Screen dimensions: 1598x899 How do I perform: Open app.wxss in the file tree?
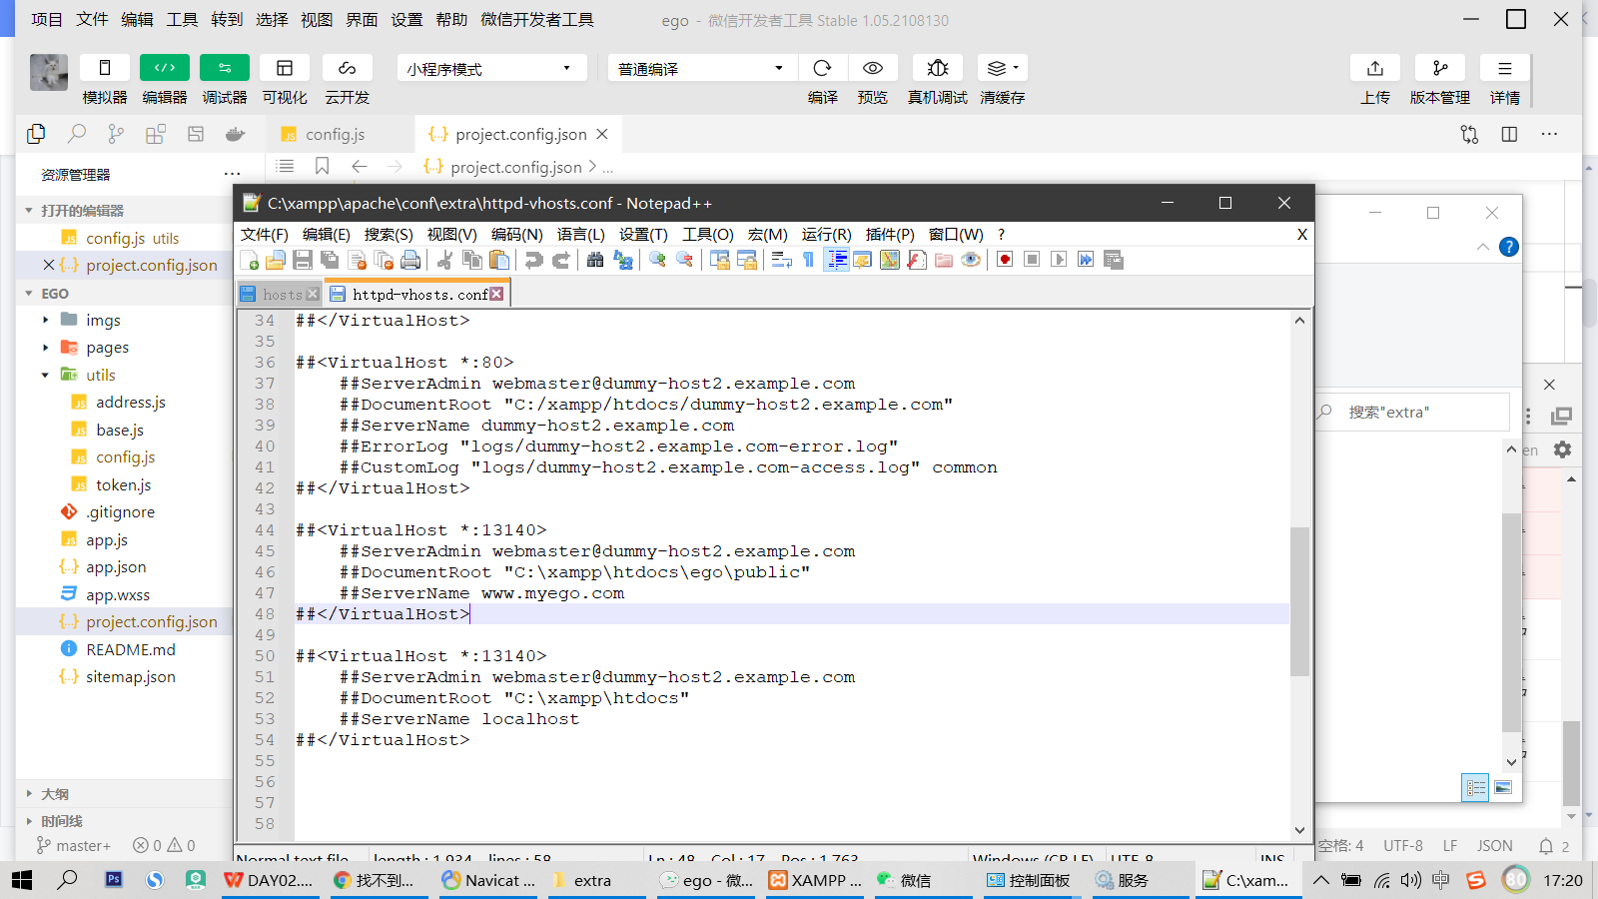click(117, 594)
